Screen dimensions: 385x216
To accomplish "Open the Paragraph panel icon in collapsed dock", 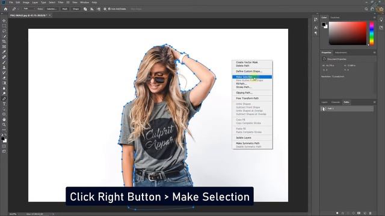I will [x=316, y=33].
